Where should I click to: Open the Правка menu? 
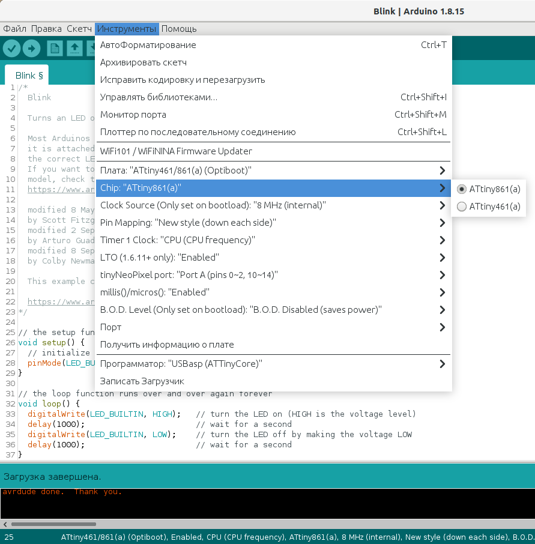point(46,29)
